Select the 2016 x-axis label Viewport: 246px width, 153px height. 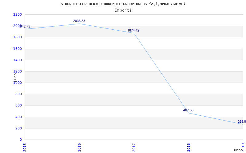[79, 147]
